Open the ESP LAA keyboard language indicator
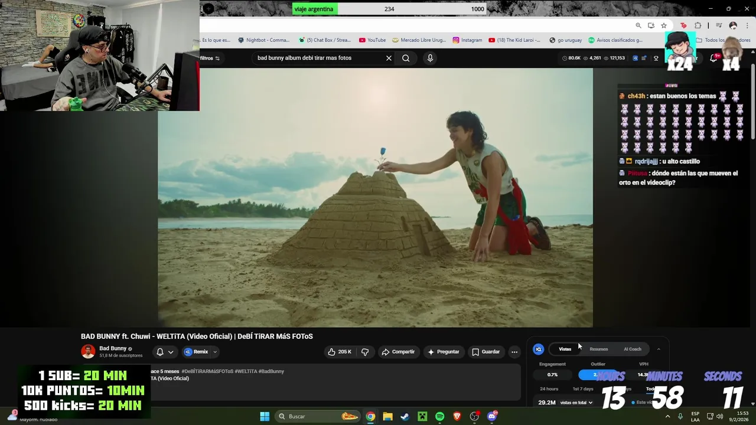The height and width of the screenshot is (425, 756). [696, 417]
